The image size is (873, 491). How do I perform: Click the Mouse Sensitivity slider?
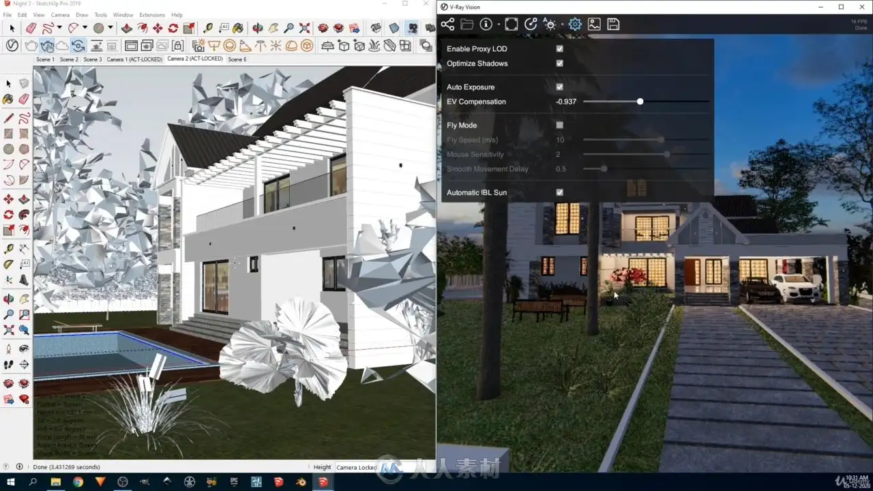[646, 154]
